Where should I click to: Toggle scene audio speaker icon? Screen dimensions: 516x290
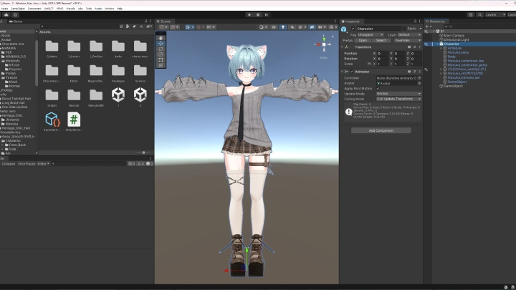[292, 27]
